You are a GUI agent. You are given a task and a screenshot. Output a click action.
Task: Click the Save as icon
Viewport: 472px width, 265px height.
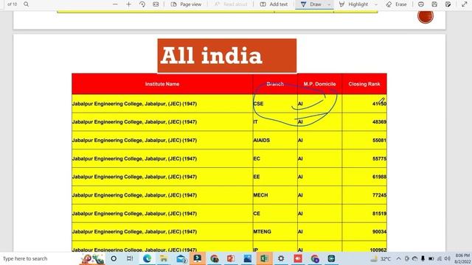tap(448, 4)
